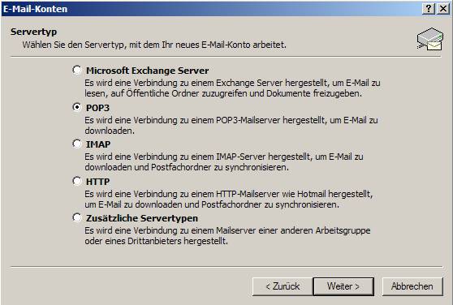Choose the IMAP radio button
The image size is (453, 305).
tap(77, 144)
